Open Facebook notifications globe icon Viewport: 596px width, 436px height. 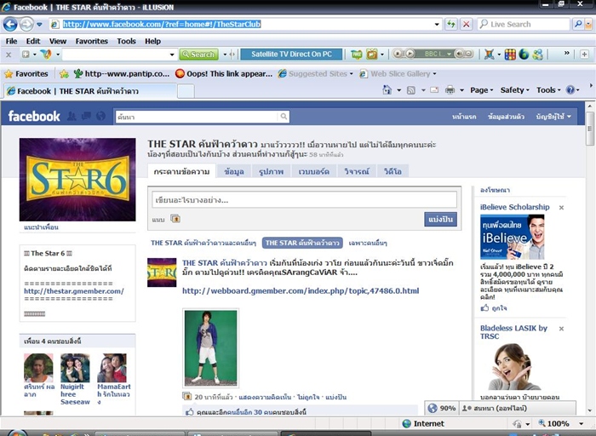[100, 117]
